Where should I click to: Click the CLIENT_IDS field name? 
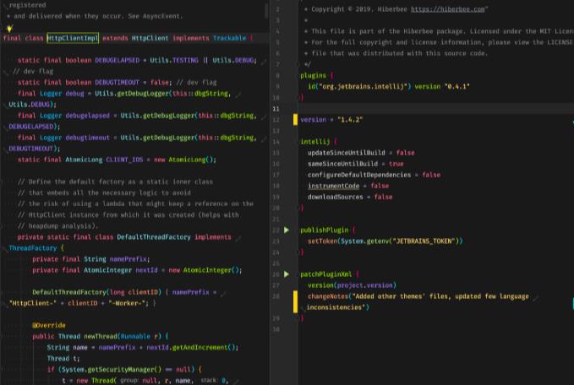tap(124, 160)
